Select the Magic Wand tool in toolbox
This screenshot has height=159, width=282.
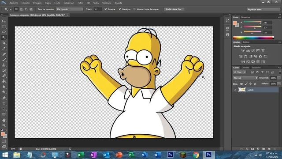click(4, 38)
